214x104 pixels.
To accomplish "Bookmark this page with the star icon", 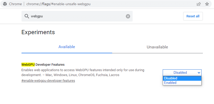I will pyautogui.click(x=207, y=4).
